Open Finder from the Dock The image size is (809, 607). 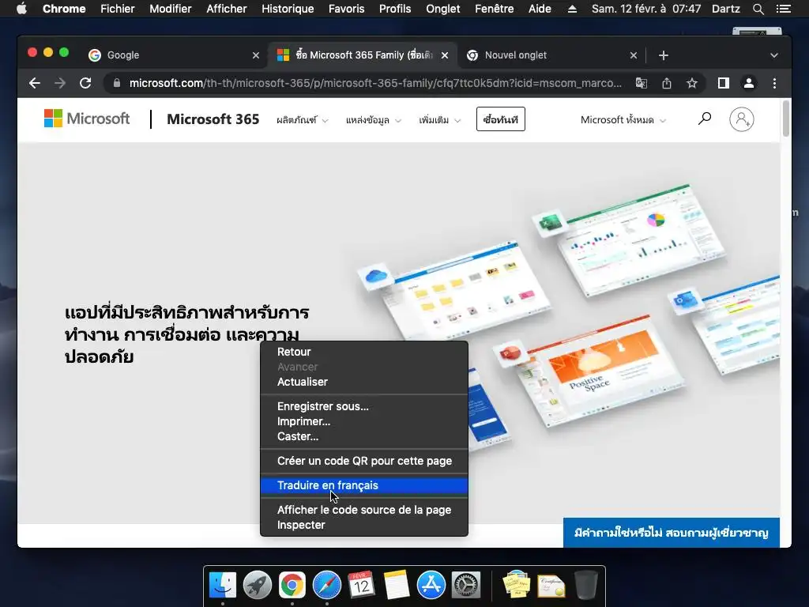223,585
